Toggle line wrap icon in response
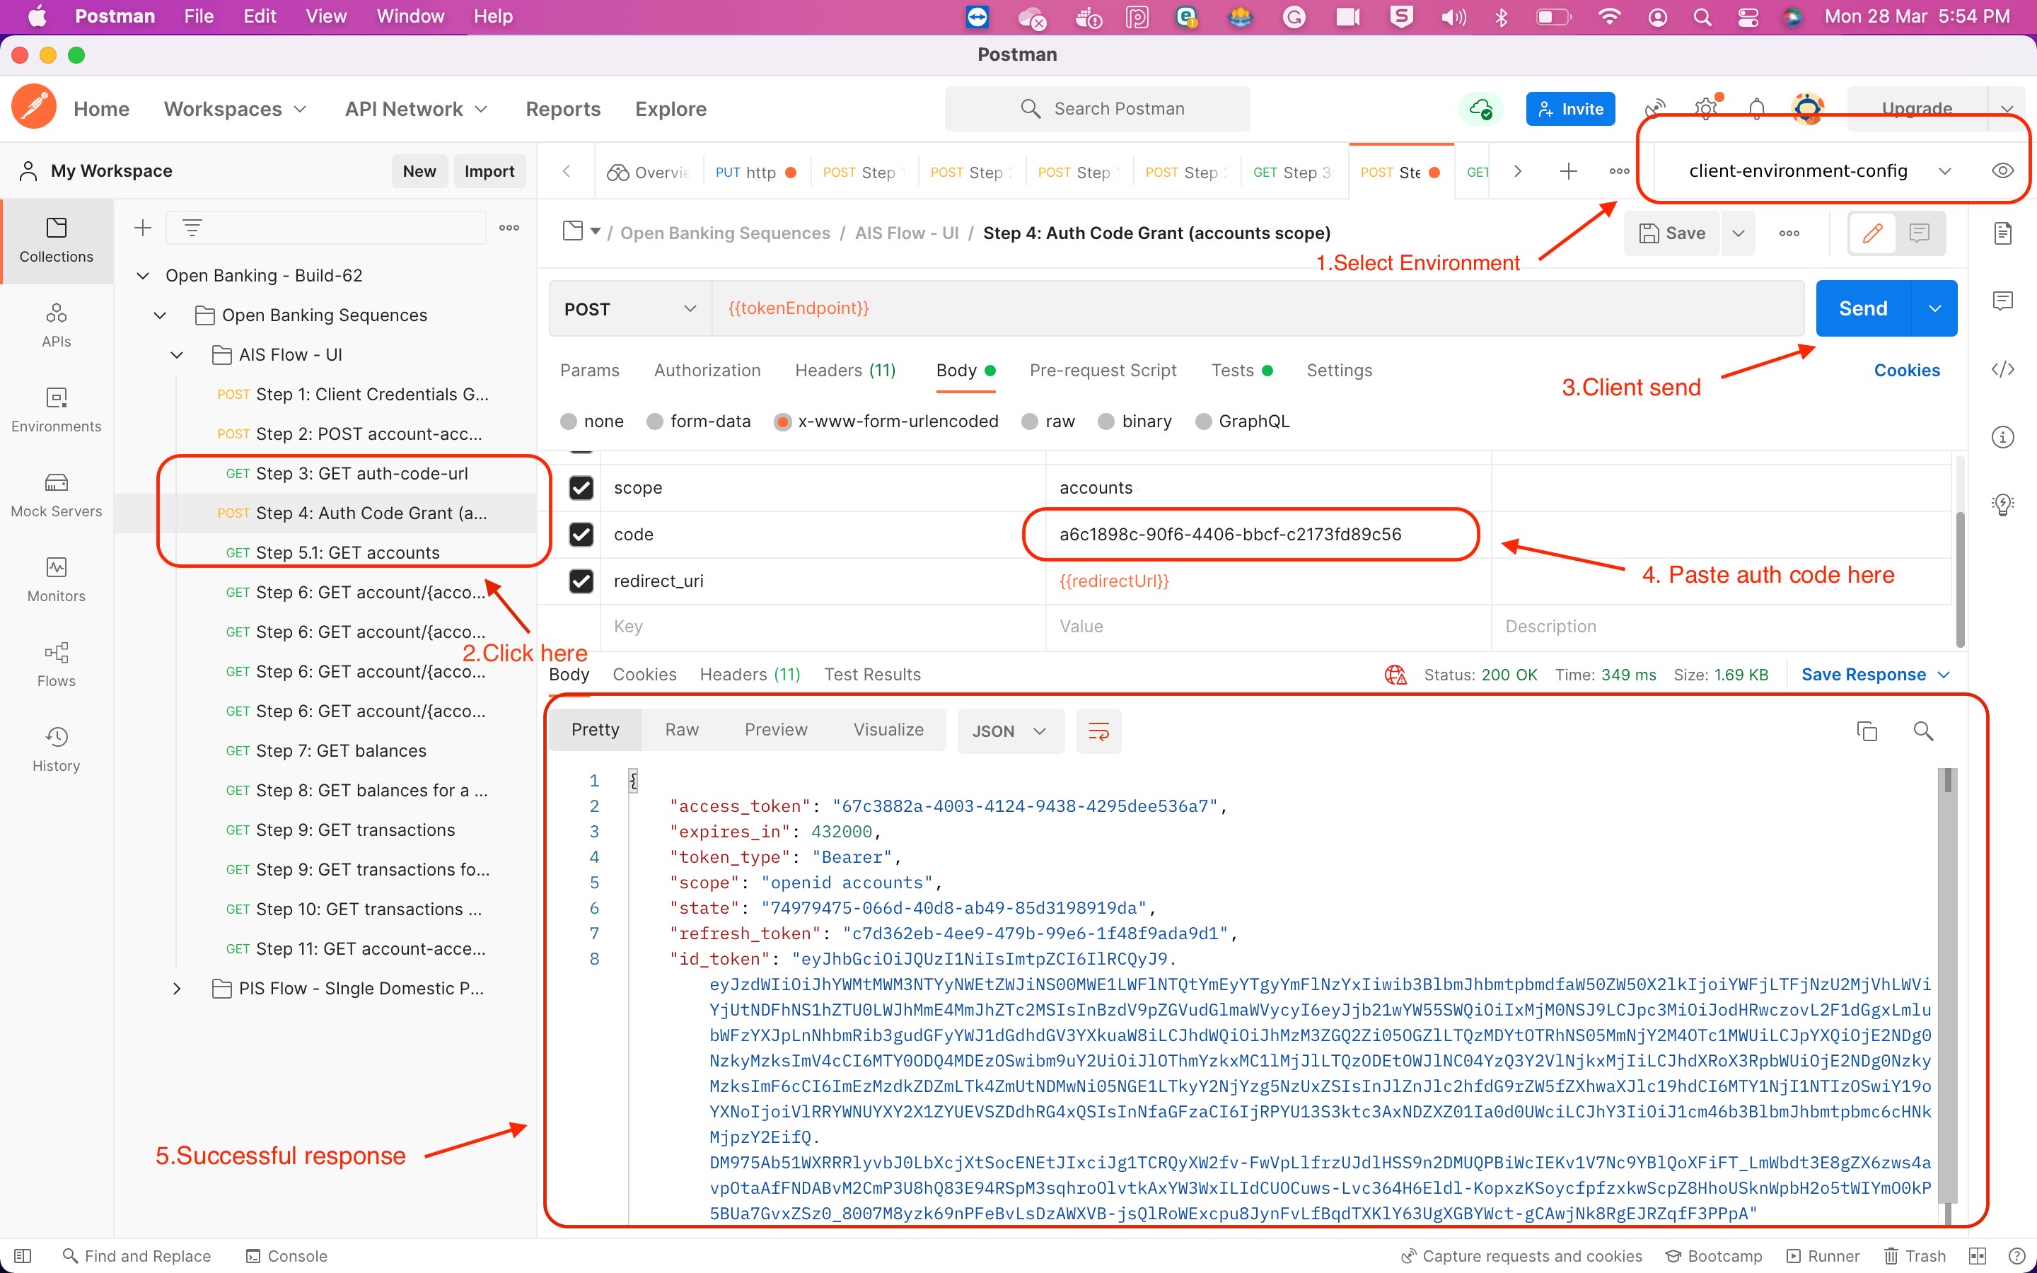The image size is (2037, 1273). click(x=1098, y=731)
